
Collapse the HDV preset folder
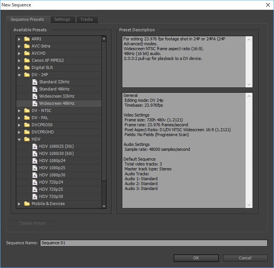pyautogui.click(x=19, y=139)
